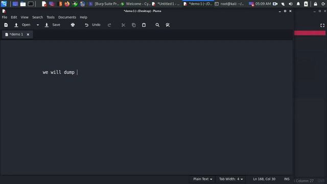This screenshot has width=327, height=184.
Task: Launch the terminal emulator taskbar icon
Action: 31,4
